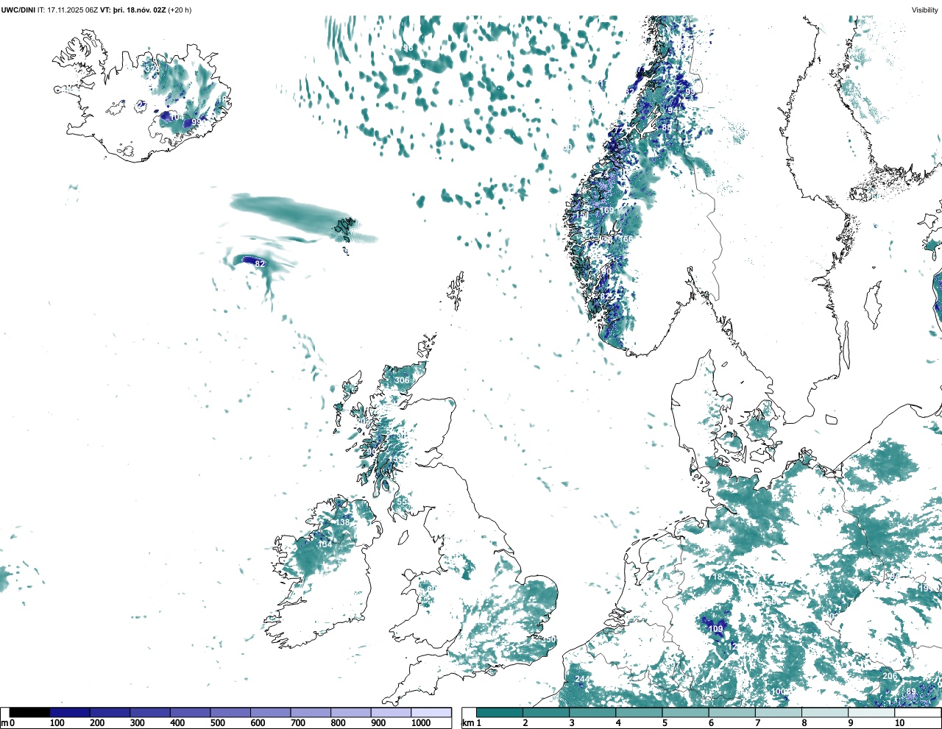Screen dimensions: 942x729
Task: Click the initial time 17.11.2025 06Z
Action: coord(72,10)
